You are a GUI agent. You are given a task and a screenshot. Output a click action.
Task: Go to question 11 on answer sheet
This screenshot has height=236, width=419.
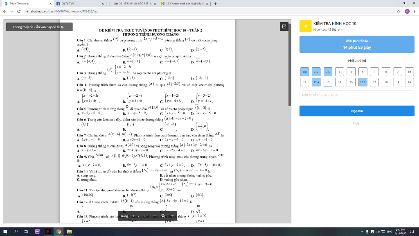click(x=304, y=82)
